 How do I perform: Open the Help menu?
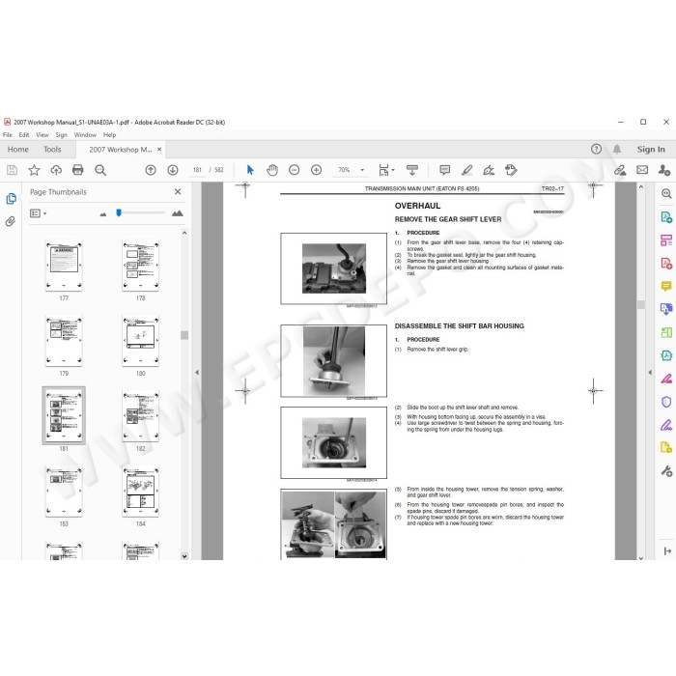pyautogui.click(x=109, y=135)
